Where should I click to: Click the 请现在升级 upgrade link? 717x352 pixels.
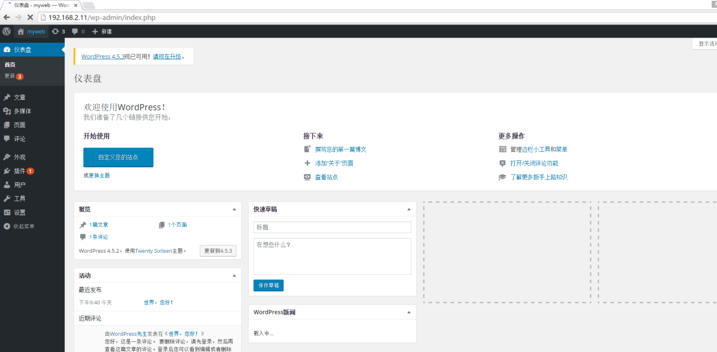click(x=167, y=57)
